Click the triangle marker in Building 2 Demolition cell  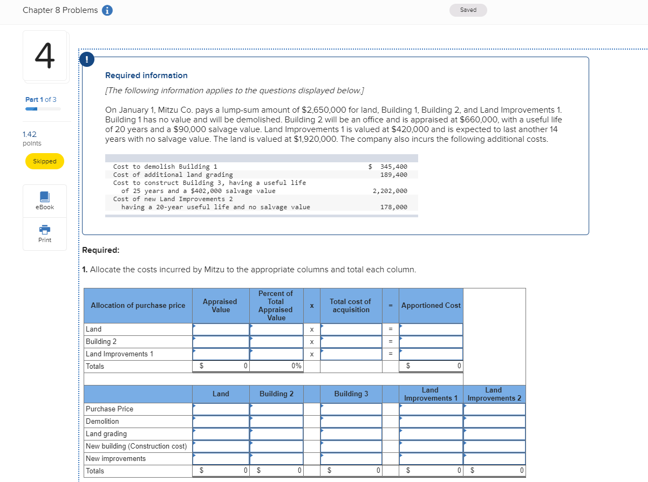coord(251,418)
